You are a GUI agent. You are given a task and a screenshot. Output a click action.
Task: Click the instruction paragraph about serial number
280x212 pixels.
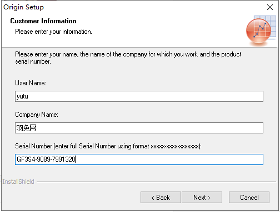pos(128,58)
